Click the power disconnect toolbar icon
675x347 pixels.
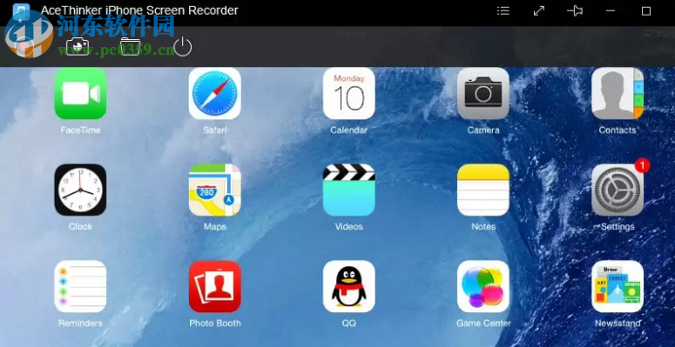click(x=183, y=46)
